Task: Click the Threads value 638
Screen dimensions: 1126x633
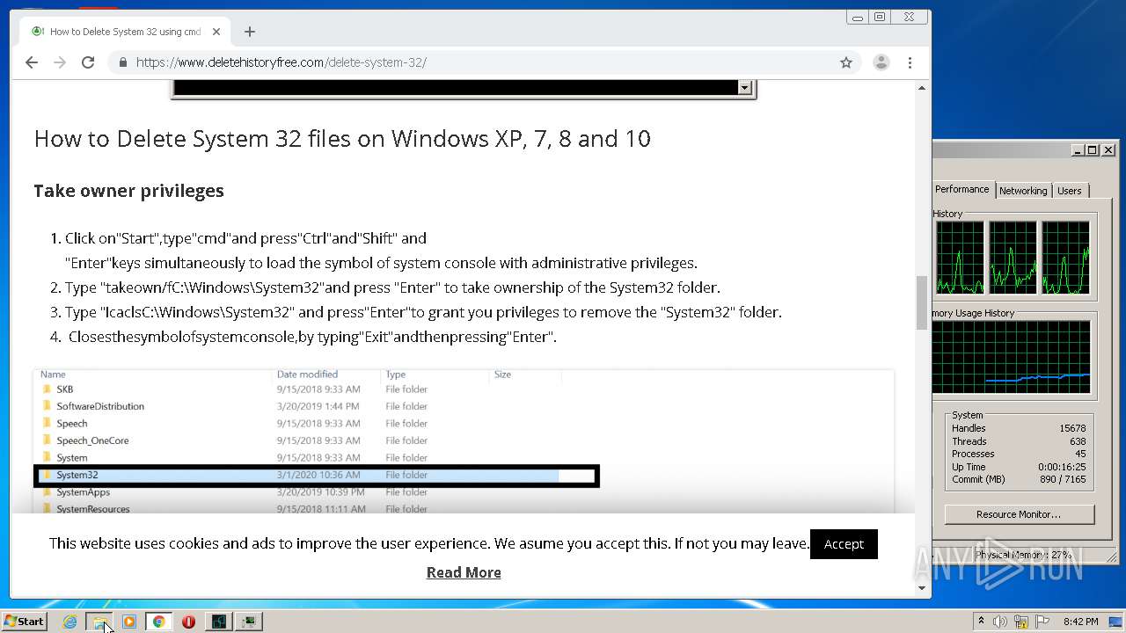Action: pos(1078,441)
